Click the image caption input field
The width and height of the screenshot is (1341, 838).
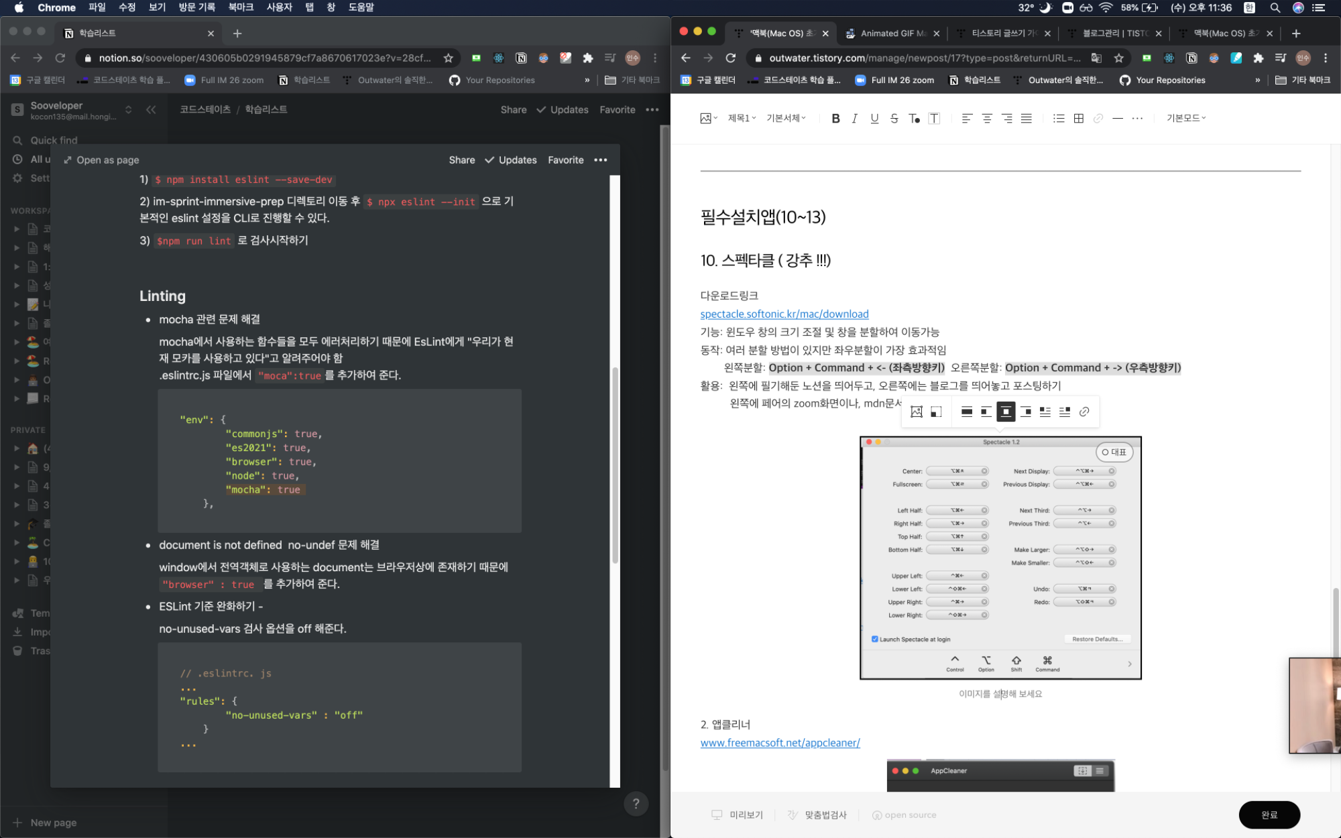tap(1000, 694)
